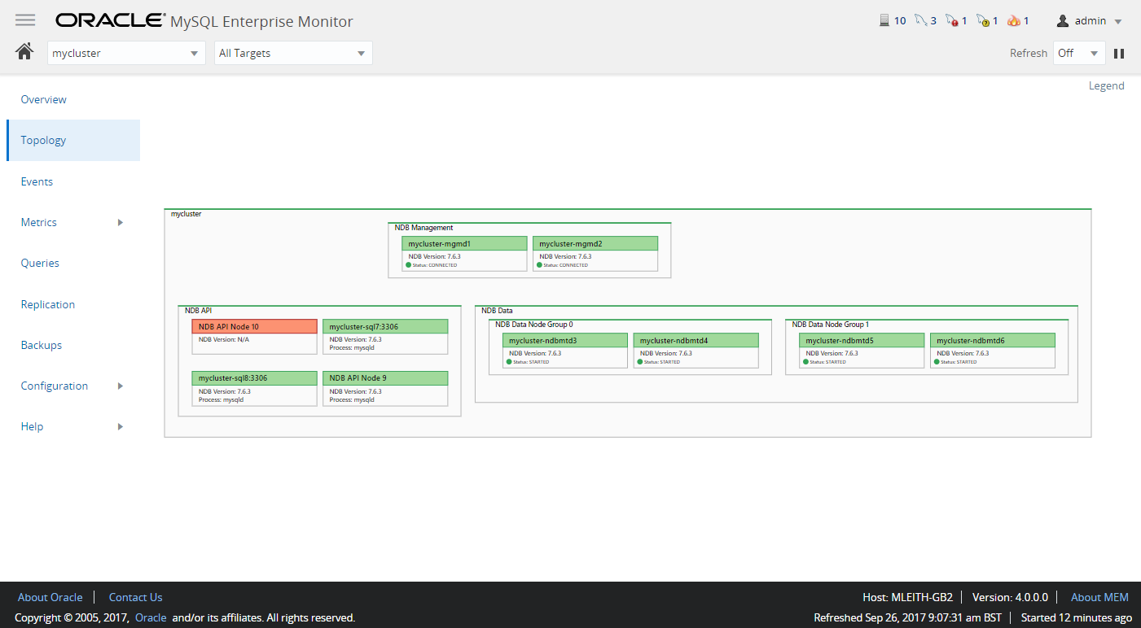View critical instances status icon
Image resolution: width=1141 pixels, height=628 pixels.
click(x=951, y=20)
